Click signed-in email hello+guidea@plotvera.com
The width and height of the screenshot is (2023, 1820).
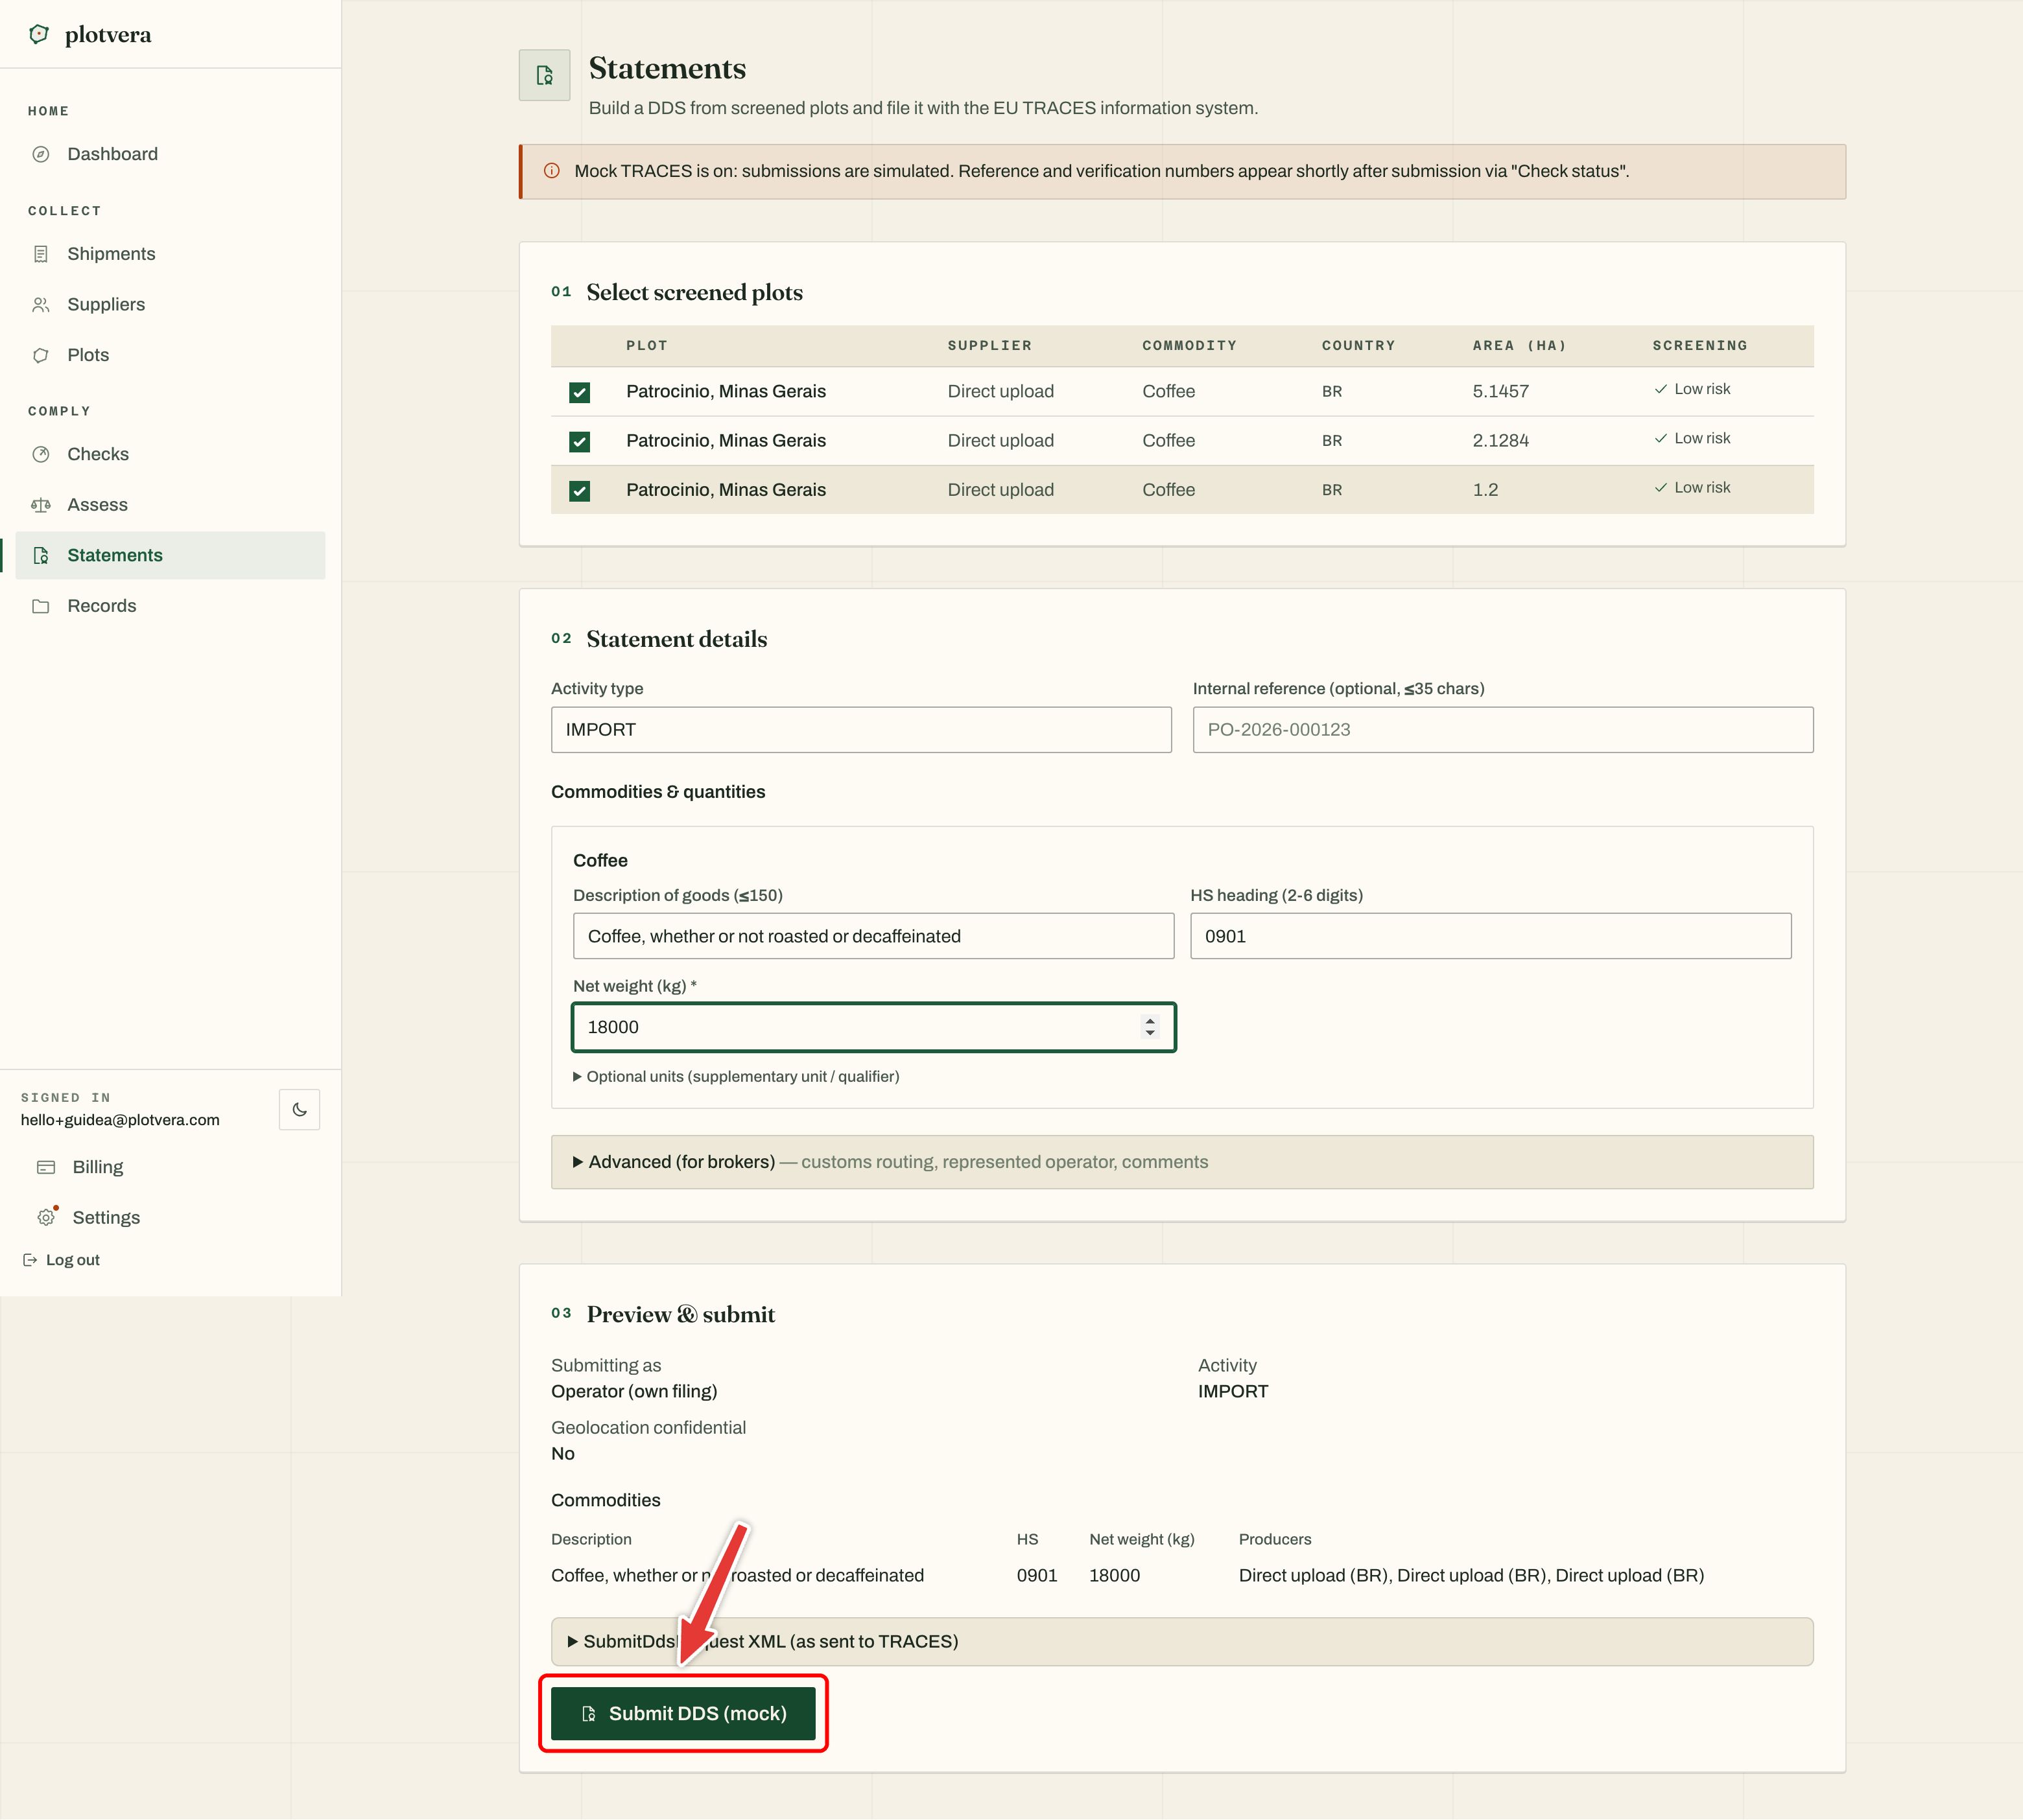point(120,1120)
